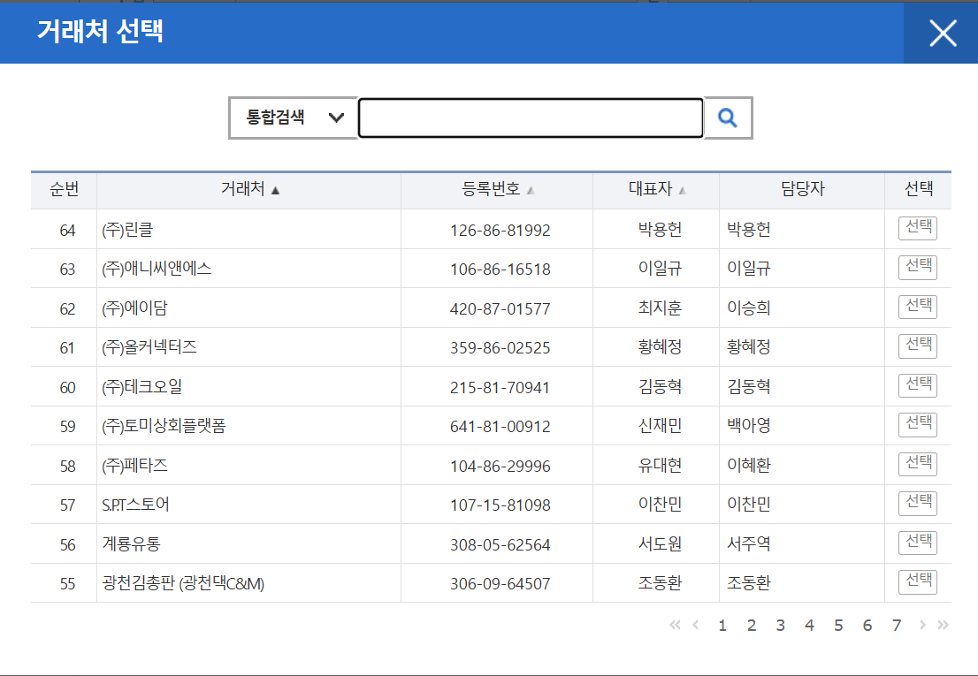Select 선택 button for (주)토미상회플랫폼

coord(918,424)
